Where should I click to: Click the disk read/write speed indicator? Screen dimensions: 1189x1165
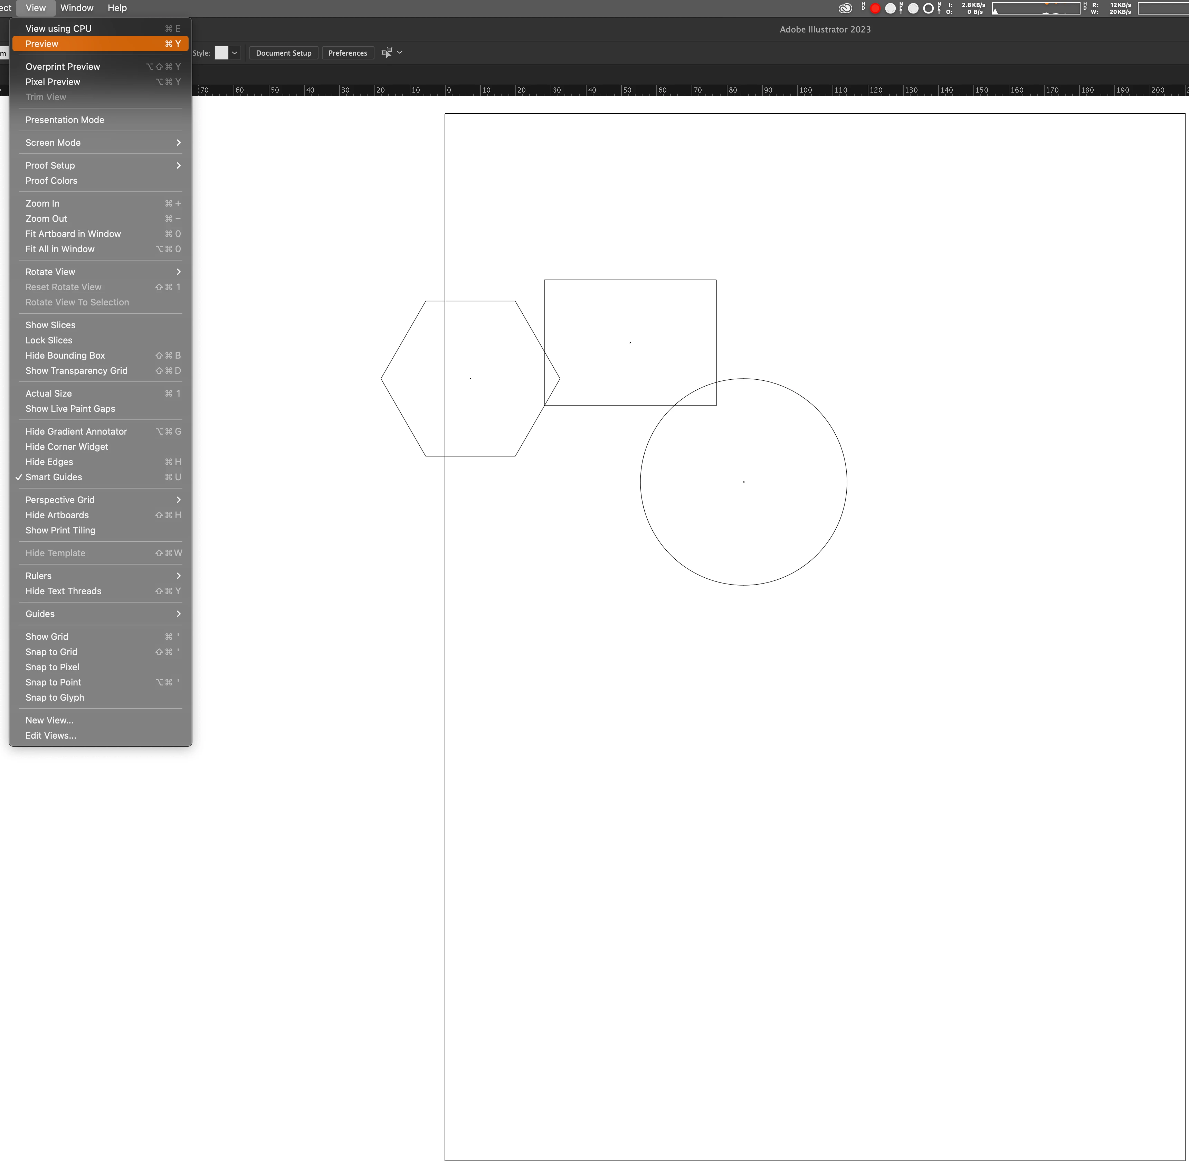pos(1120,8)
